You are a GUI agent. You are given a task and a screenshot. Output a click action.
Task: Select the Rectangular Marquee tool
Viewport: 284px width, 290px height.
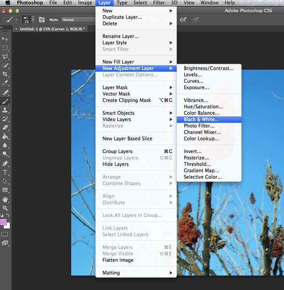(5, 48)
